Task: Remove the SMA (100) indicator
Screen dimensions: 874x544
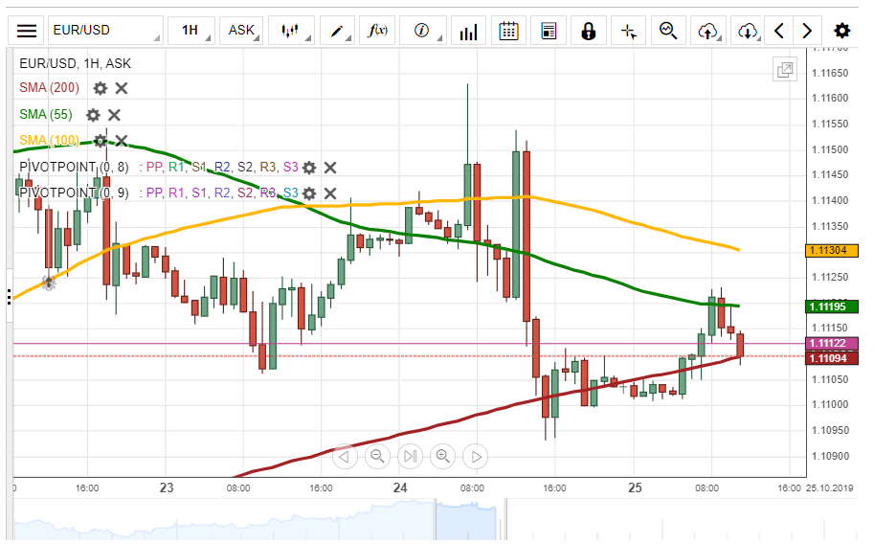Action: point(122,141)
